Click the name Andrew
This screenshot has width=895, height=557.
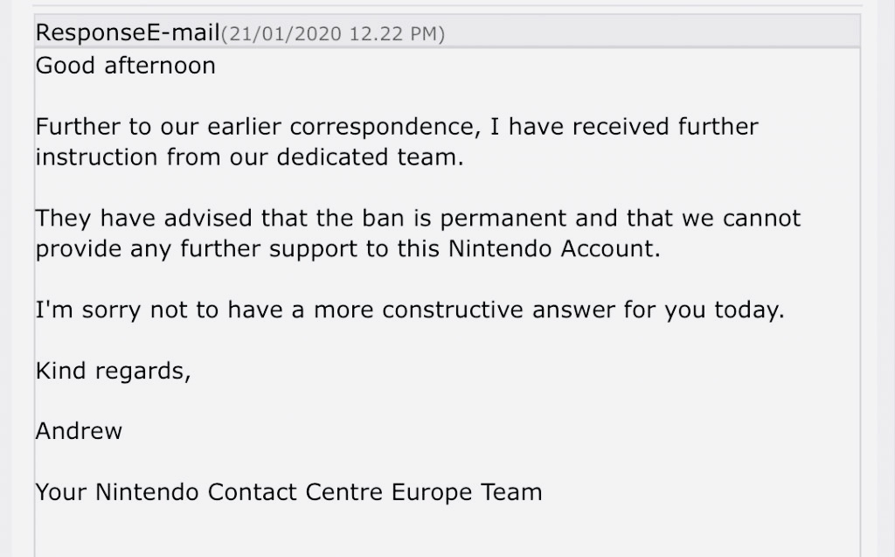click(x=79, y=431)
